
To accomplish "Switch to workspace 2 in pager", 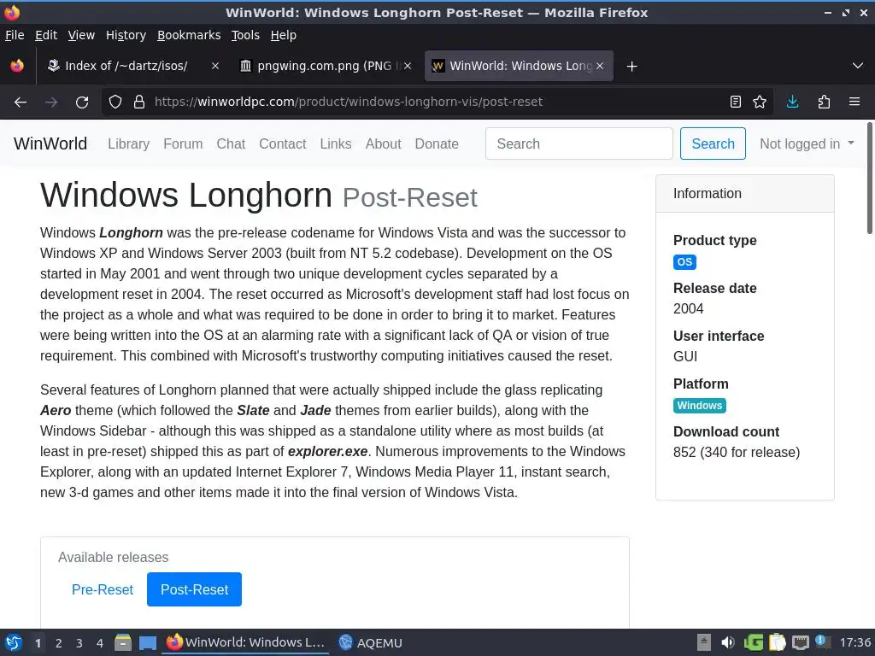I will 59,643.
